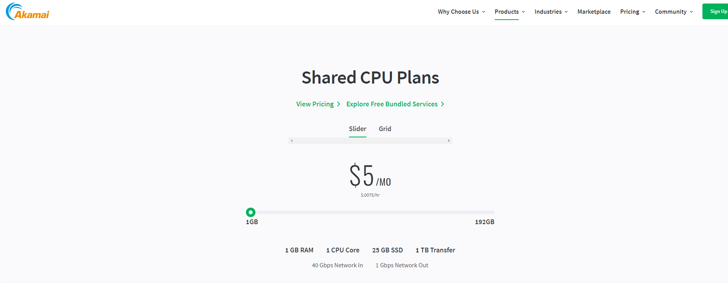Screen dimensions: 728x283
Task: Click the horizontal scrollbar track below tabs
Action: tap(370, 141)
